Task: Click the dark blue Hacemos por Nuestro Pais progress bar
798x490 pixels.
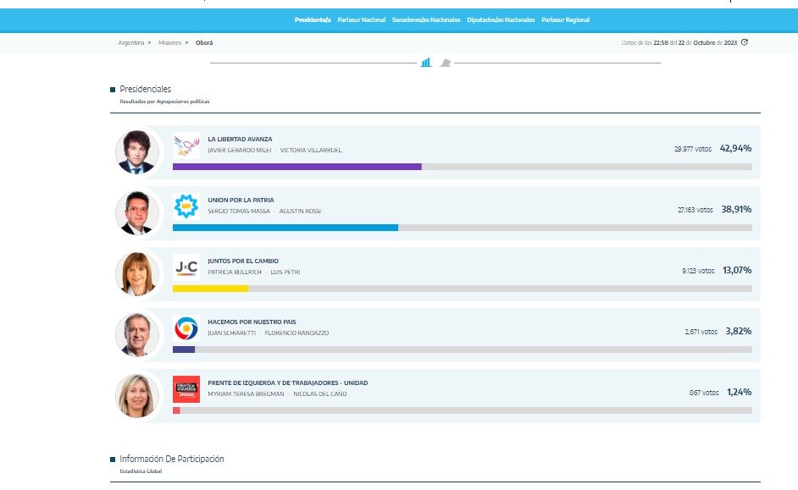Action: 184,350
